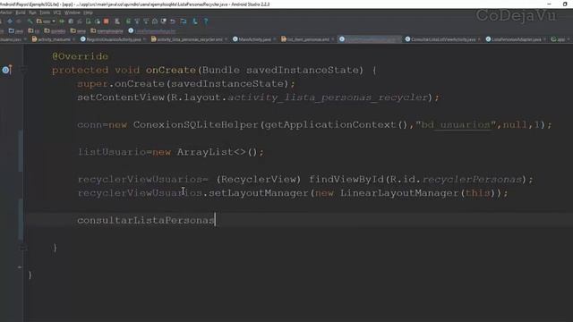Click ArrayList in the listUsuario line
This screenshot has width=573, height=322.
pyautogui.click(x=205, y=152)
